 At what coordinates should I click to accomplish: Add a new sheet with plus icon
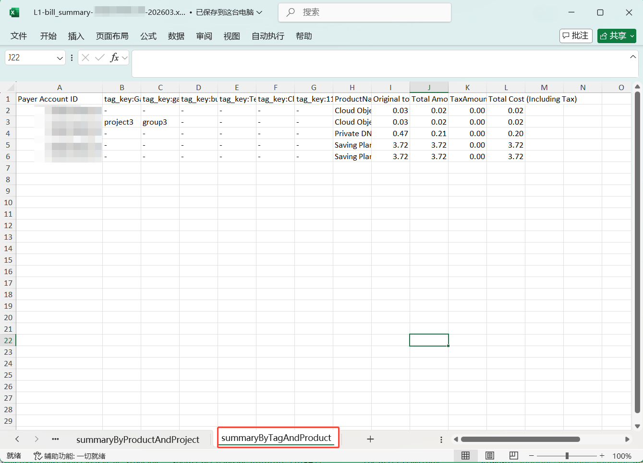(x=370, y=439)
